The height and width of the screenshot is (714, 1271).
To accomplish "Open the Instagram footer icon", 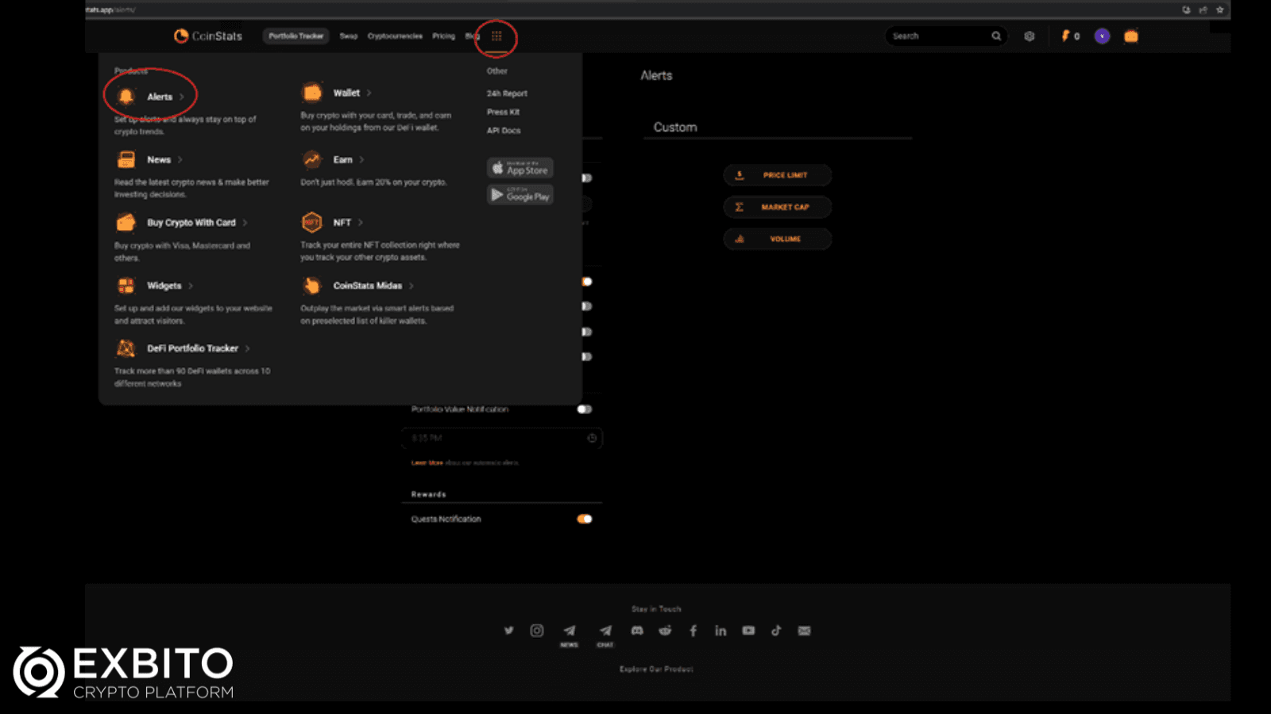I will click(537, 631).
